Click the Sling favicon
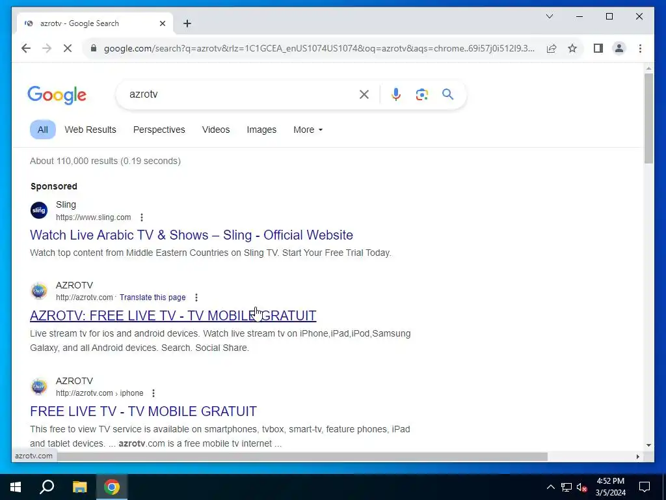 39,210
